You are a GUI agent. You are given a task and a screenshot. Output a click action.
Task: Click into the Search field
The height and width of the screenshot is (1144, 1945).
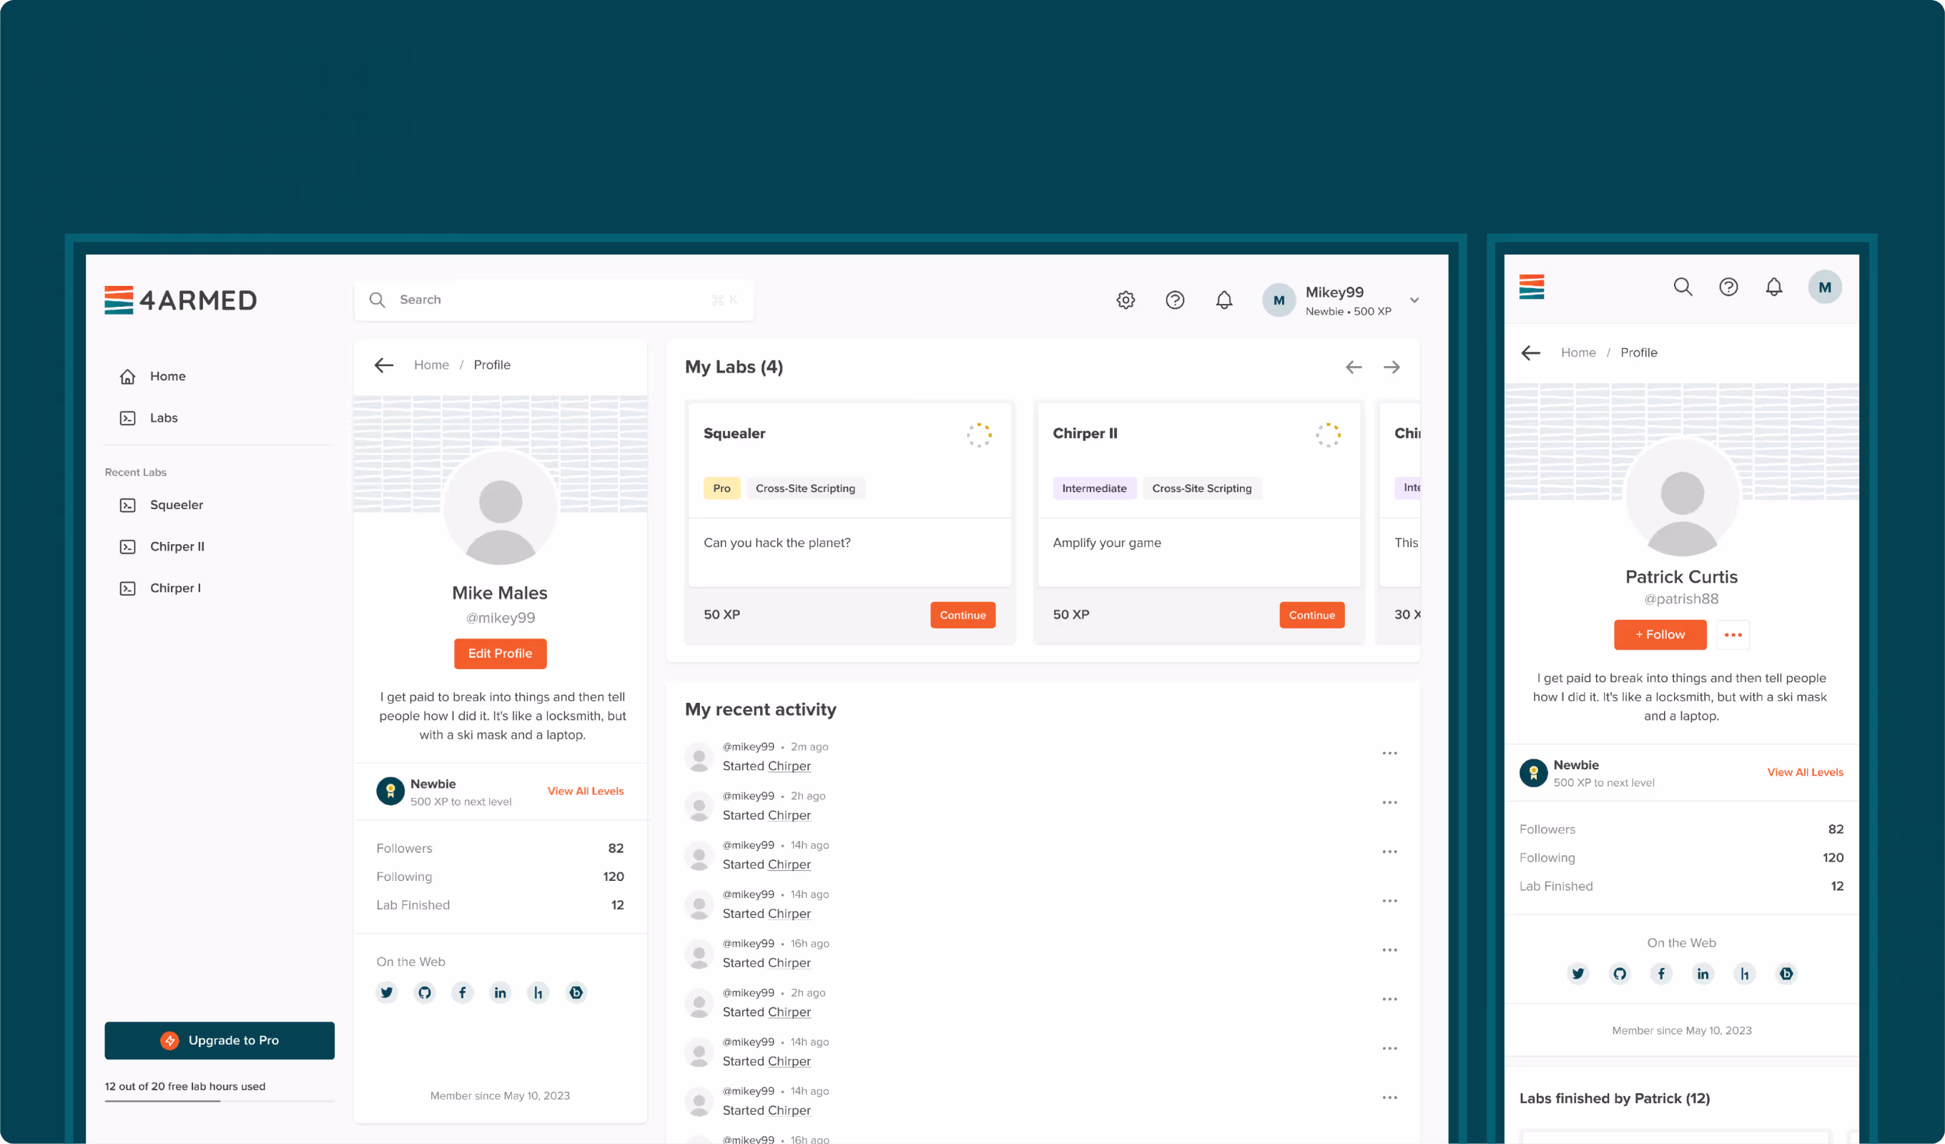(553, 300)
